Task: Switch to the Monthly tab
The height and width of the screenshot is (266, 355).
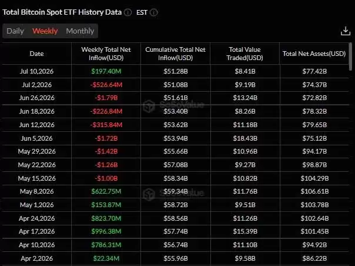Action: (80, 31)
